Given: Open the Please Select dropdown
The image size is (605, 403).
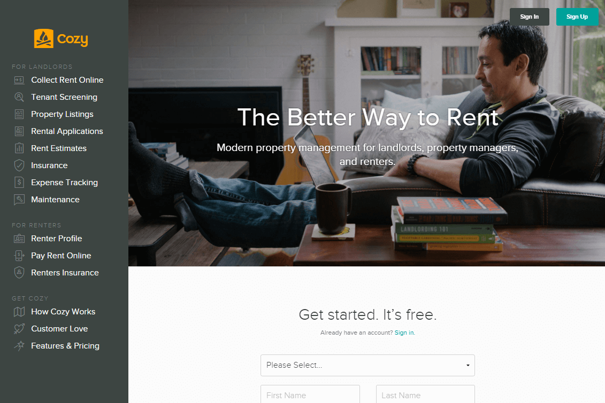Looking at the screenshot, I should click(367, 365).
